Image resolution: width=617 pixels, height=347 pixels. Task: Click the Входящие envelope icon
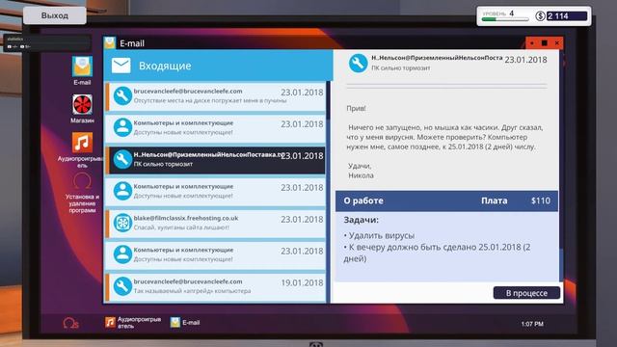tap(121, 66)
